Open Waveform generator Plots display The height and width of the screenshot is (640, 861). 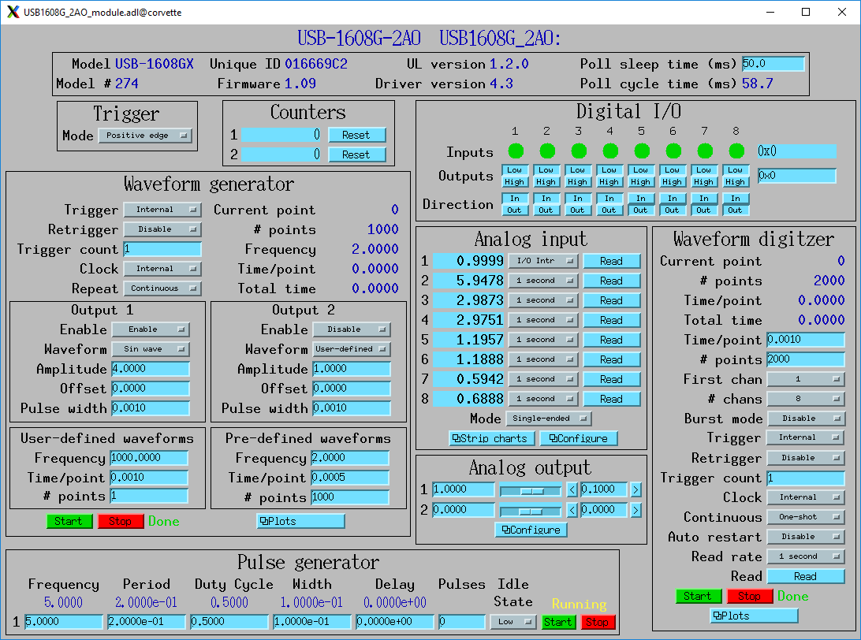(301, 521)
